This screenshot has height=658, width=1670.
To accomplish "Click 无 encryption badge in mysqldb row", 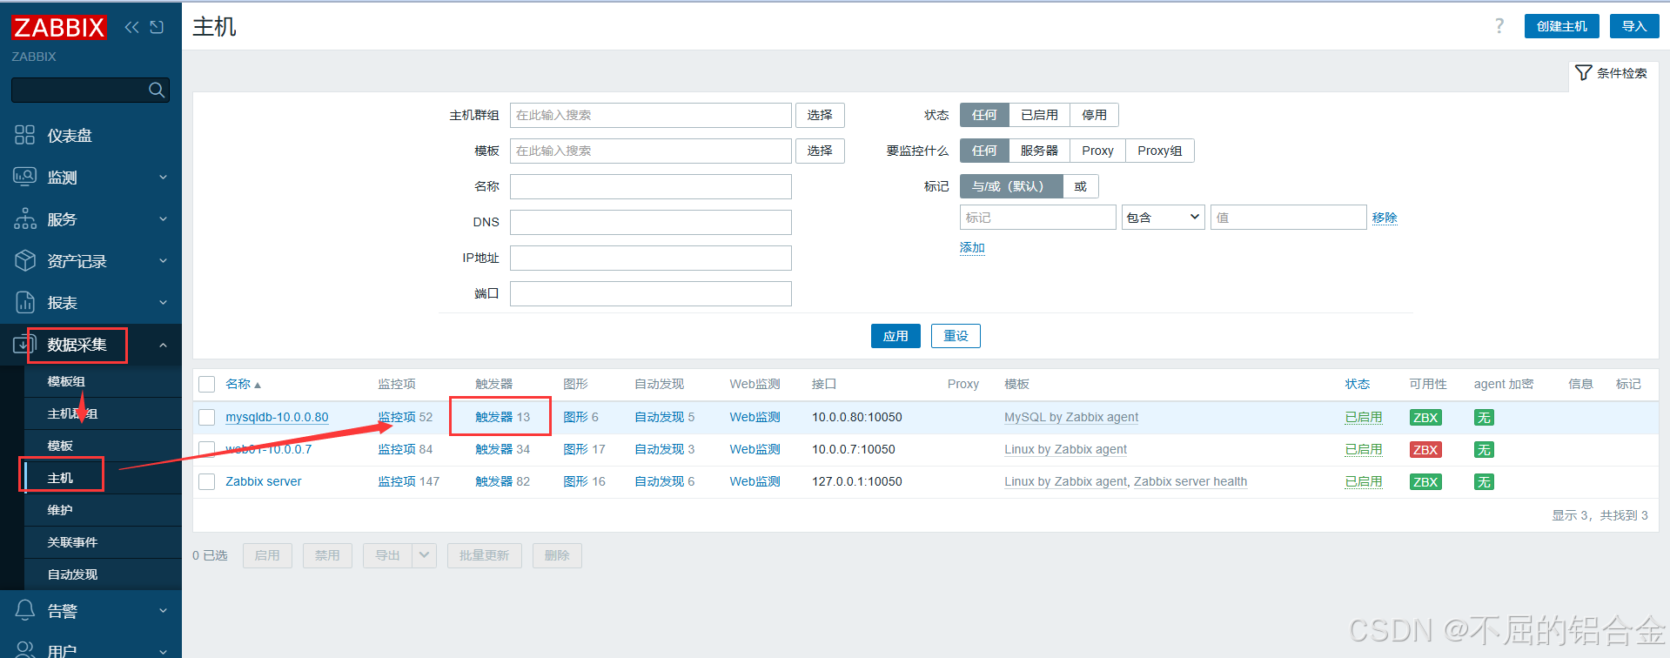I will point(1484,418).
